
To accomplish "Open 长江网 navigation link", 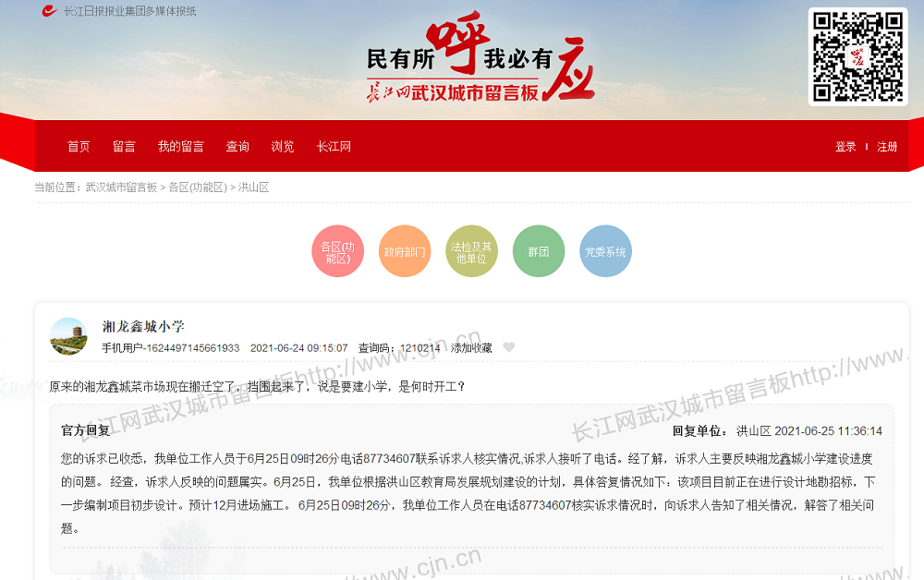I will click(x=334, y=147).
